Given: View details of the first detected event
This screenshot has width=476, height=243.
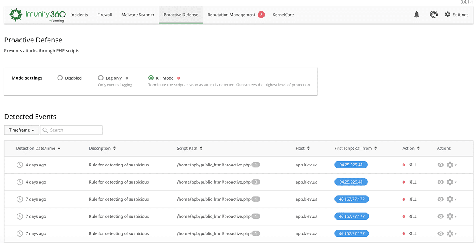Looking at the screenshot, I should click(x=440, y=165).
